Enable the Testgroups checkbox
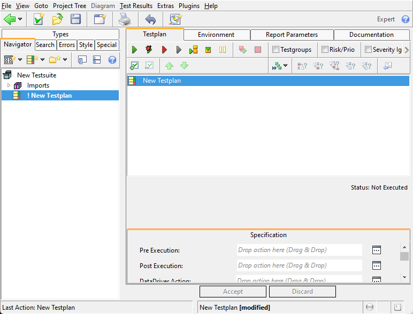Image resolution: width=413 pixels, height=314 pixels. 276,50
